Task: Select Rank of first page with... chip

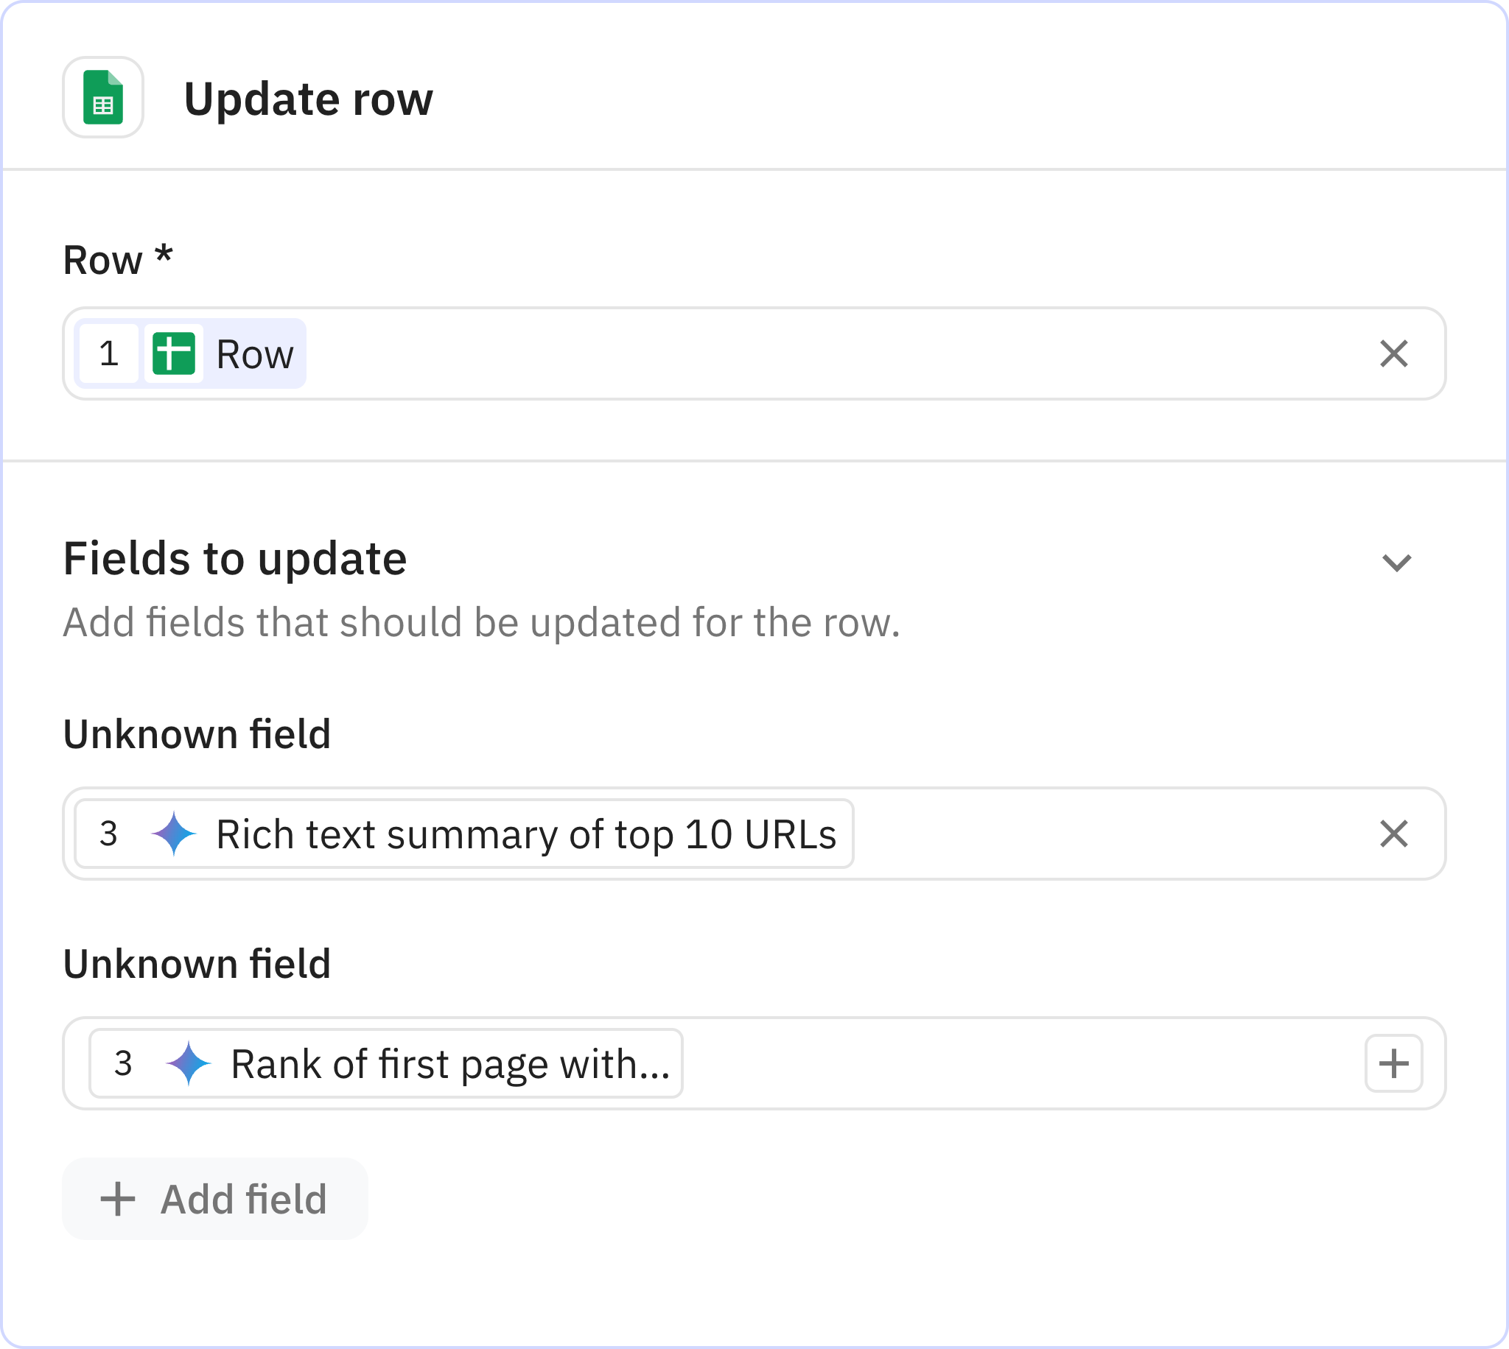Action: coord(385,1063)
